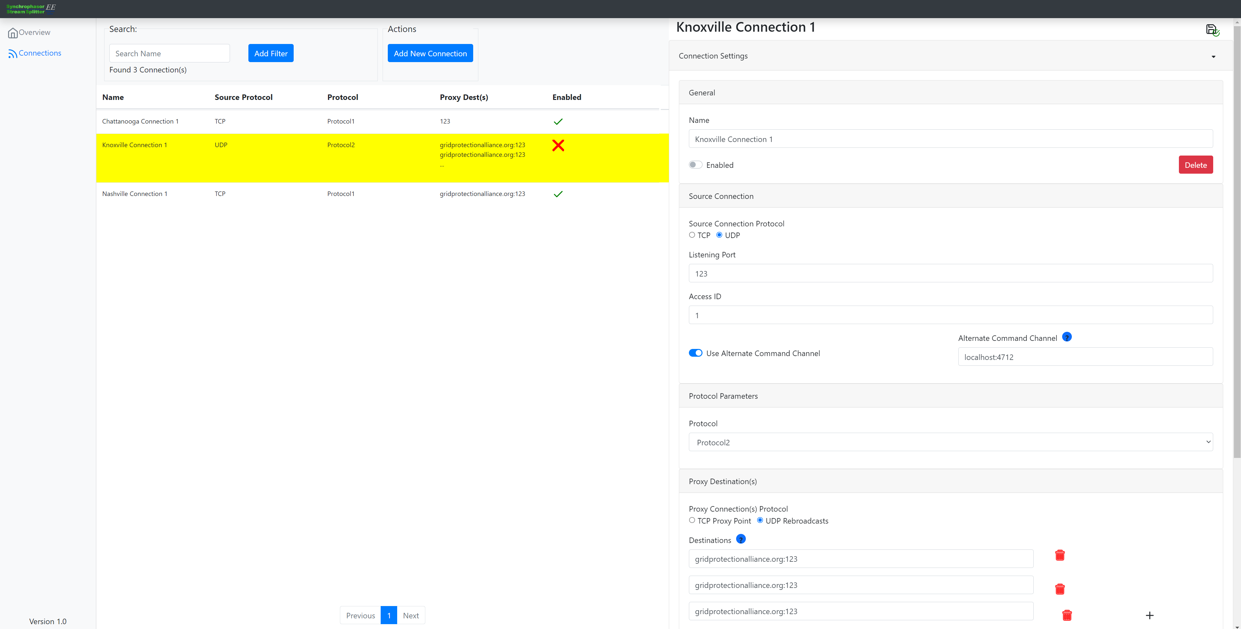Click the Access ID field
Viewport: 1241px width, 629px height.
tap(951, 315)
